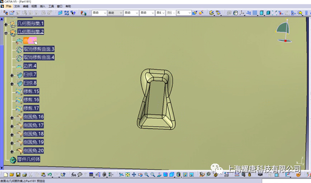311x183 pixels.
Task: Open the 文件 menu
Action: (x=17, y=6)
